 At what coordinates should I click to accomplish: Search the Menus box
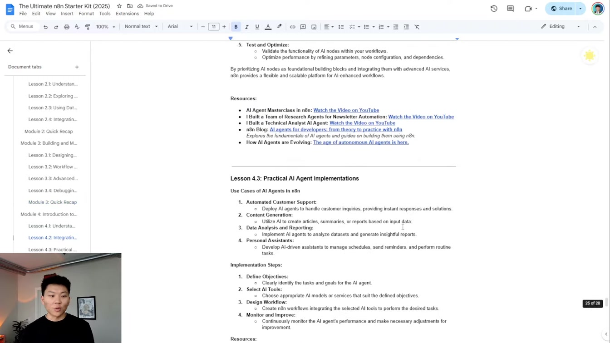click(22, 26)
